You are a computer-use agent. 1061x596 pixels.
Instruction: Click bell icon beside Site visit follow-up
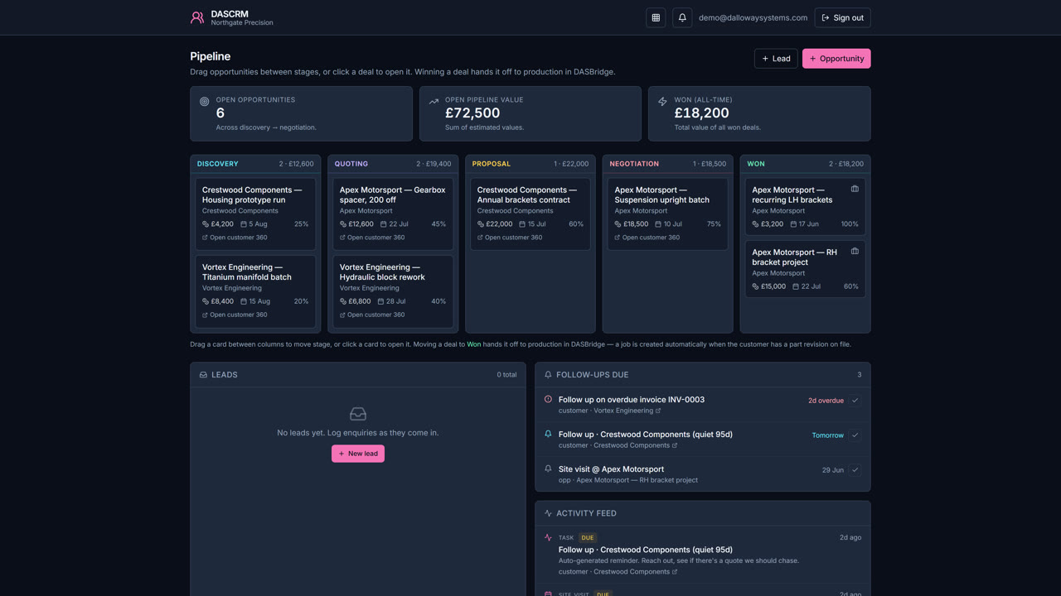click(x=548, y=469)
